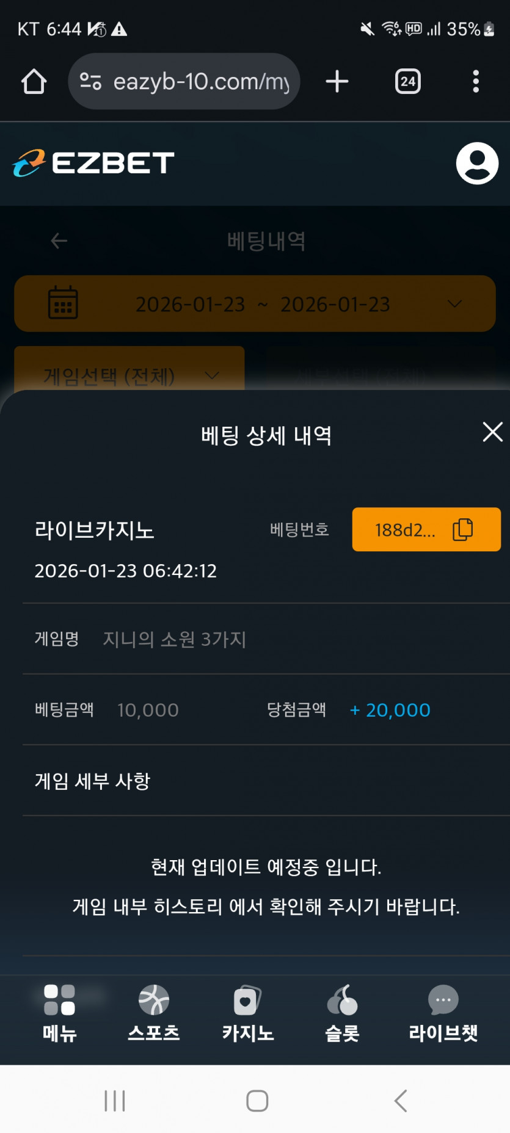Open the tab switcher showing 24 tabs
510x1133 pixels.
click(x=408, y=82)
